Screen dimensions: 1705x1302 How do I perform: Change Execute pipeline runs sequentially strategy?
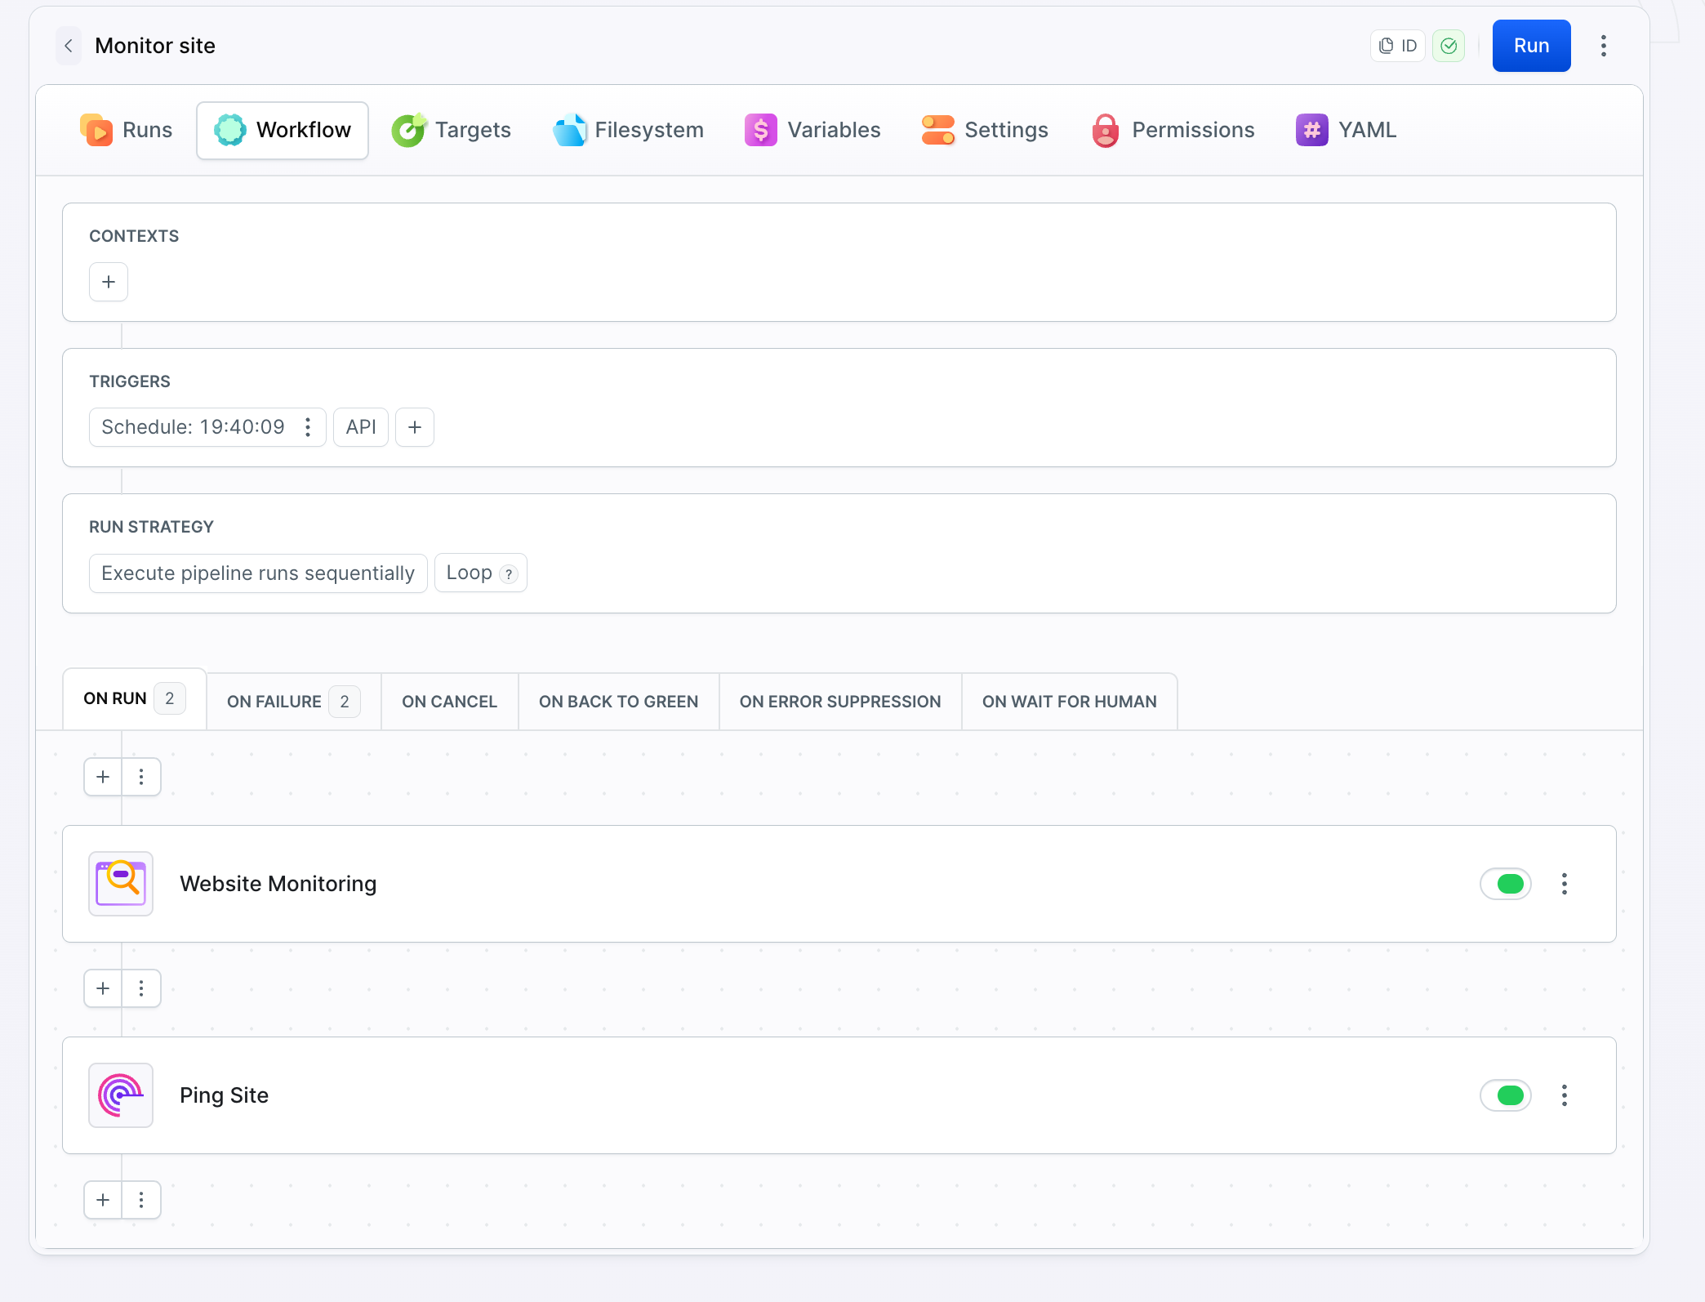[x=258, y=573]
